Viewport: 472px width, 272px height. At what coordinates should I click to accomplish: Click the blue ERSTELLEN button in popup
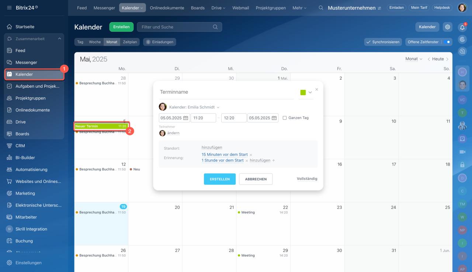220,179
